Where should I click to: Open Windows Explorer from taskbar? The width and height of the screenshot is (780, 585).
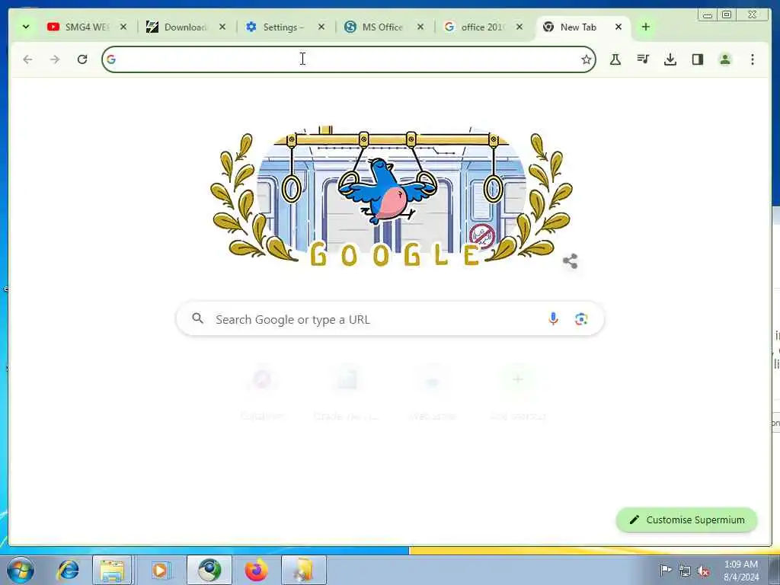[x=113, y=570]
